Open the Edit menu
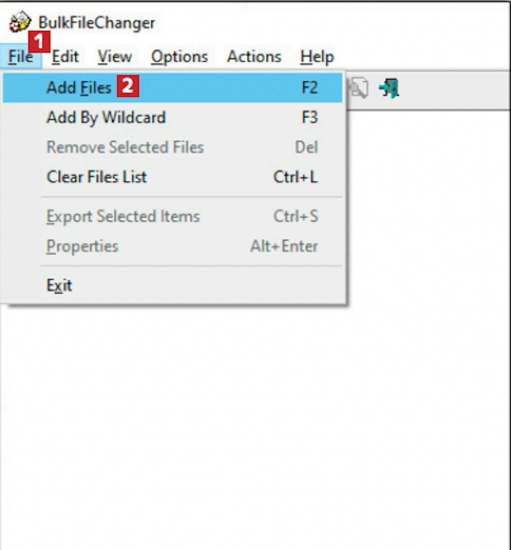Screen dimensions: 511x550 coord(65,56)
